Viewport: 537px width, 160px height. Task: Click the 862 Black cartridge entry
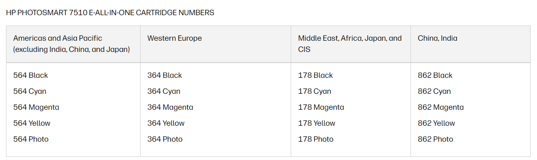435,75
